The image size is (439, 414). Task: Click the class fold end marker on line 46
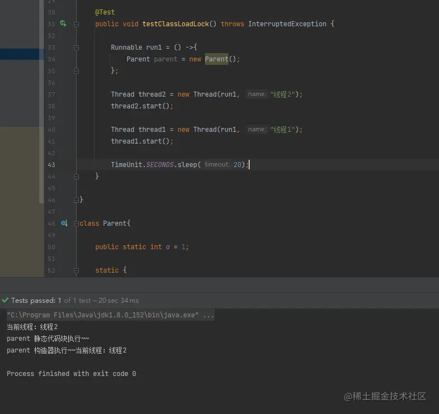click(76, 200)
